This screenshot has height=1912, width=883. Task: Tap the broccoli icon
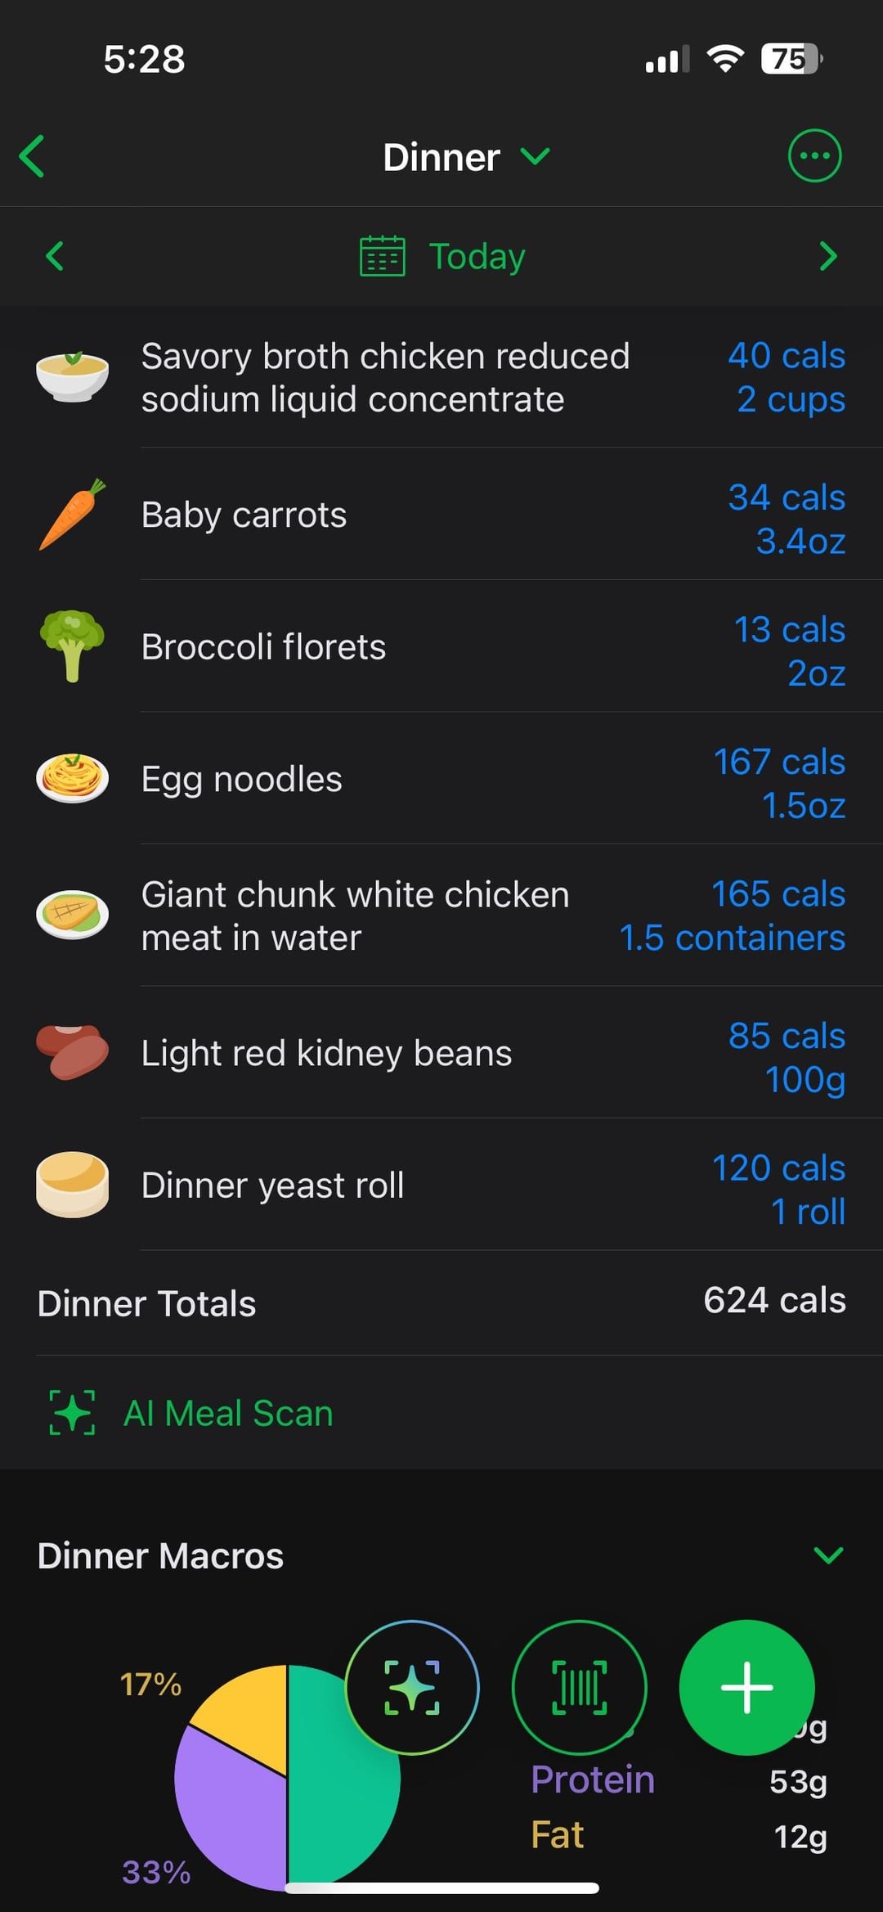(72, 646)
